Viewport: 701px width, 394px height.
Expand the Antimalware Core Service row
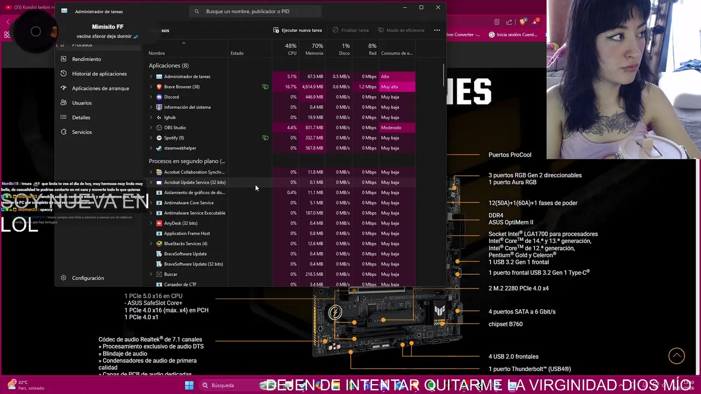[151, 202]
